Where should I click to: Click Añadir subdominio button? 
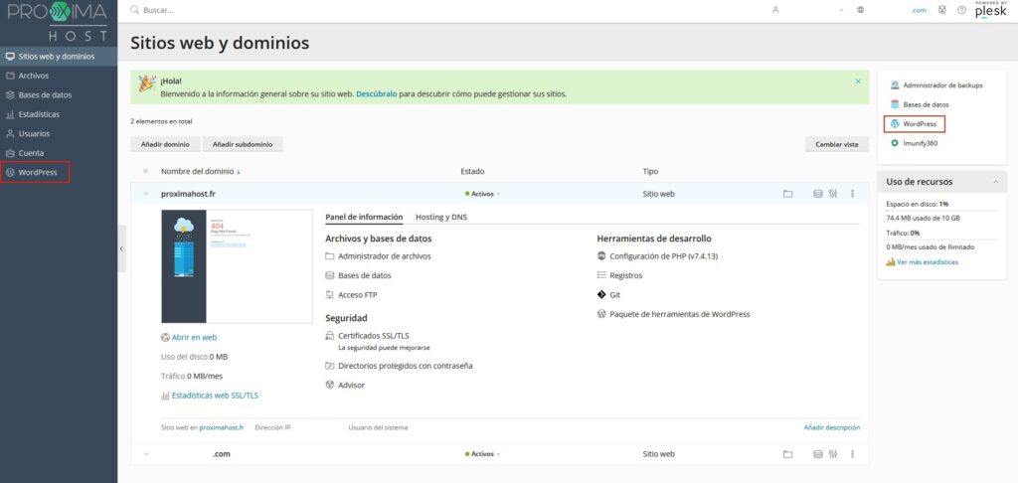pyautogui.click(x=243, y=144)
